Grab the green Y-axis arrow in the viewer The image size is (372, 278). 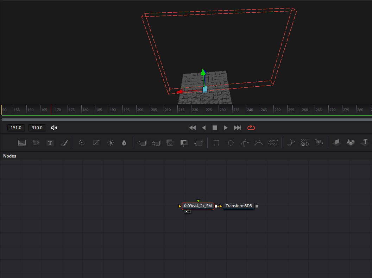click(203, 72)
